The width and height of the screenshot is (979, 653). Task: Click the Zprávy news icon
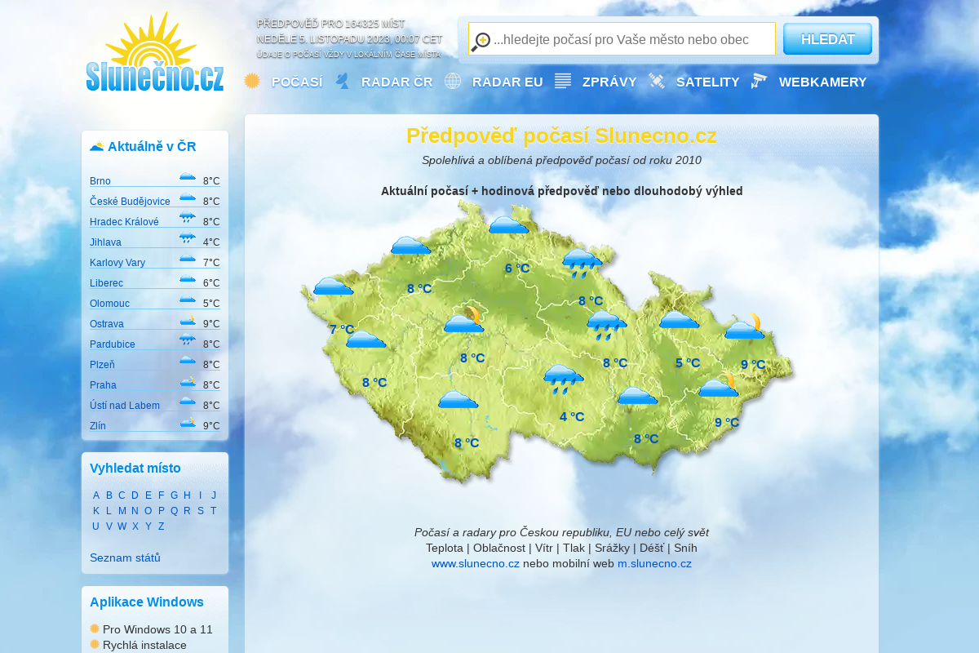click(x=562, y=81)
